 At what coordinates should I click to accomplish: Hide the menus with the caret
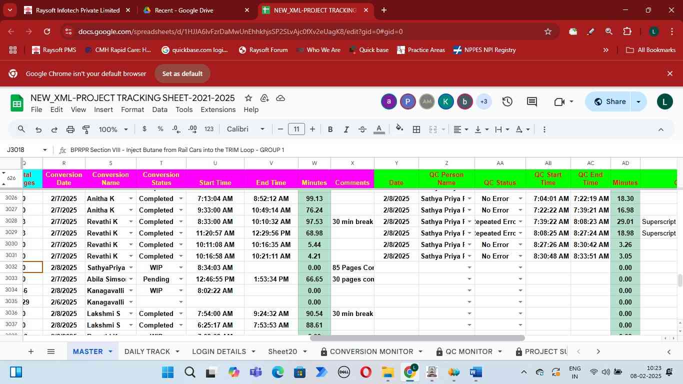pyautogui.click(x=660, y=129)
